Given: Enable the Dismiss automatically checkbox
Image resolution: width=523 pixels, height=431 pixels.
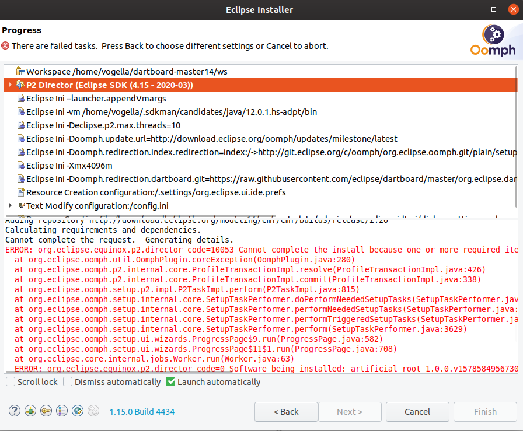Looking at the screenshot, I should coord(68,381).
